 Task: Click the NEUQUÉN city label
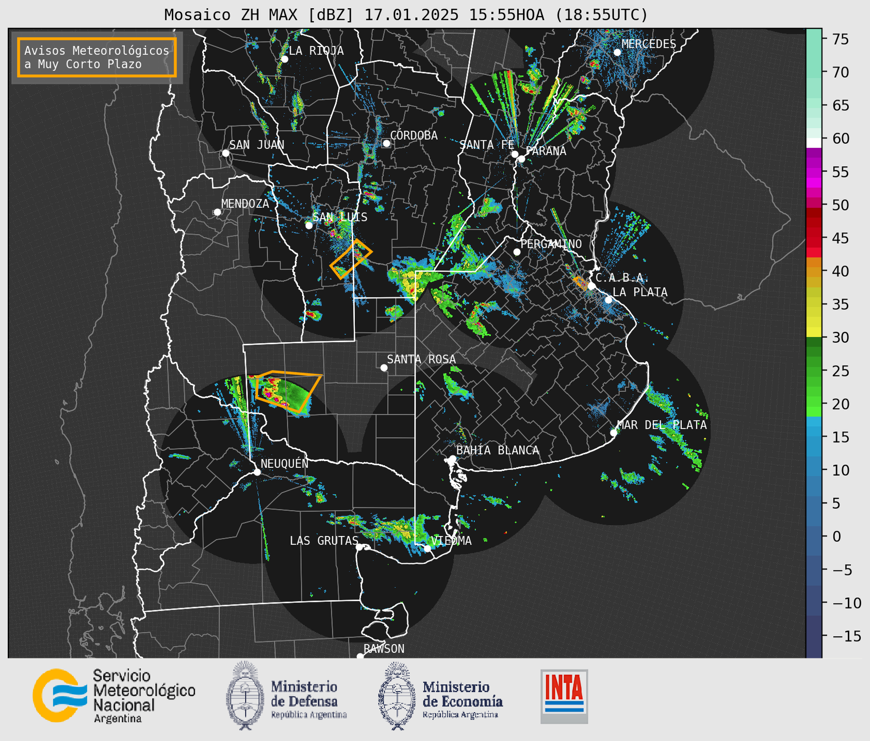click(x=285, y=463)
